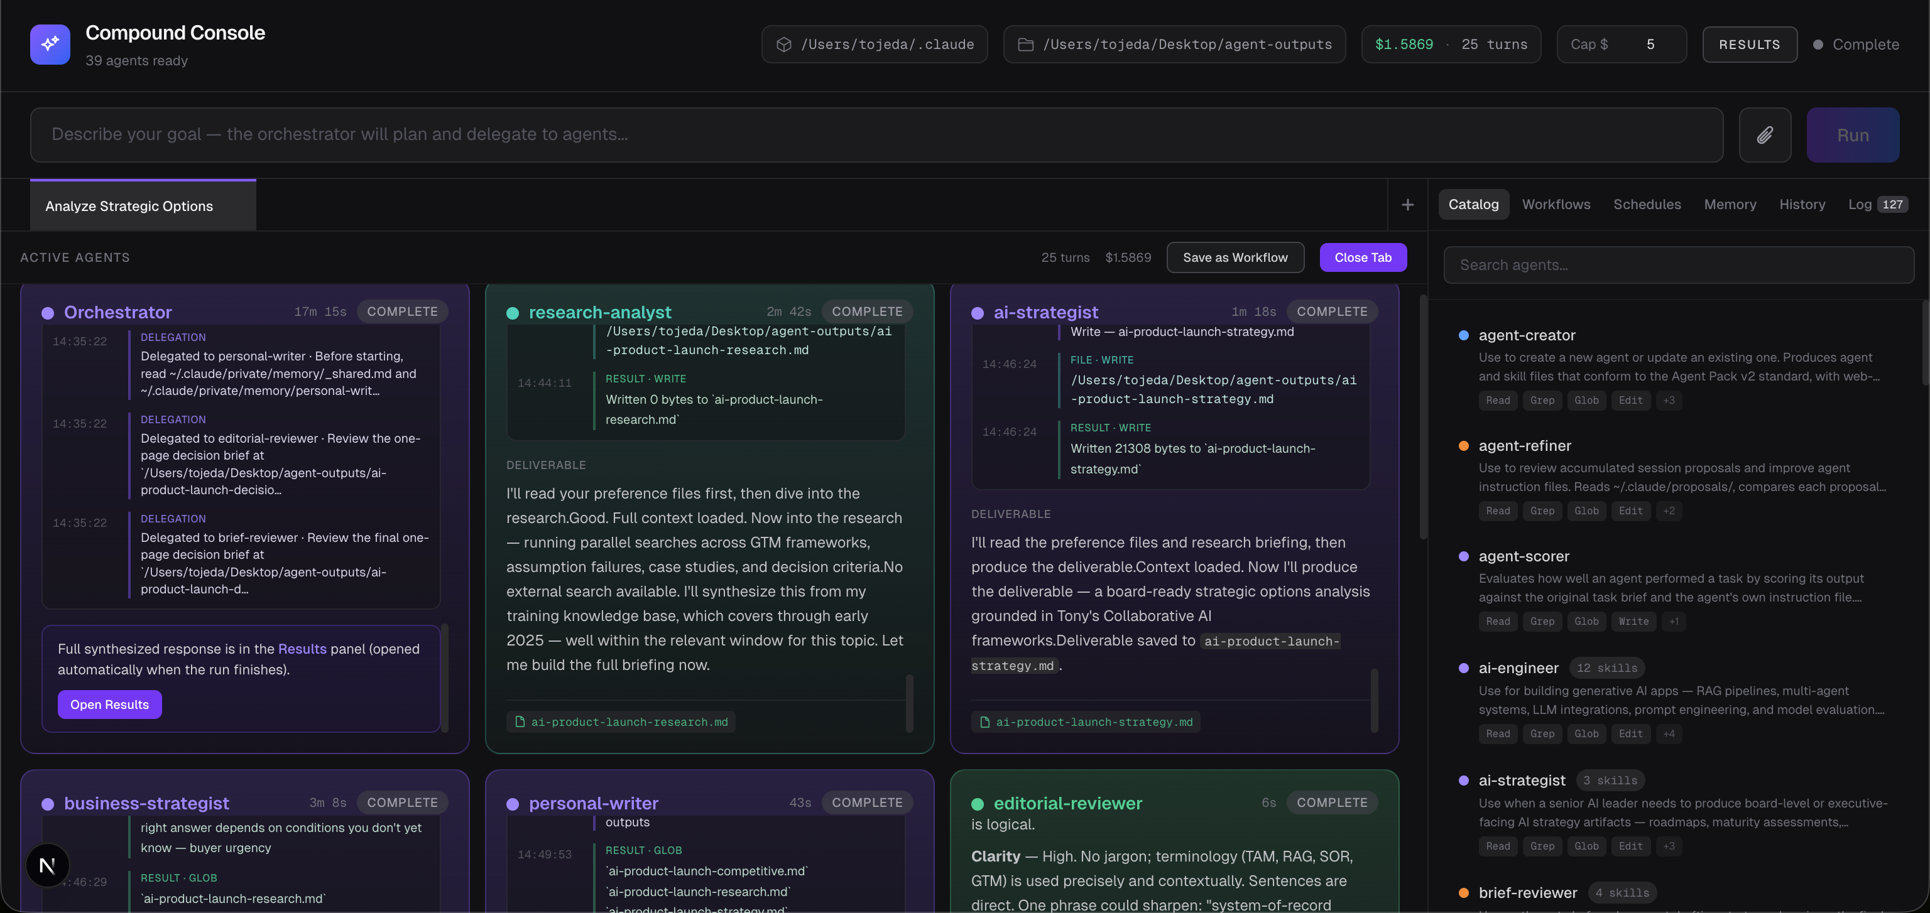The image size is (1930, 913).
Task: Click the file icon of ai-product-launch-research.md
Action: pyautogui.click(x=520, y=722)
